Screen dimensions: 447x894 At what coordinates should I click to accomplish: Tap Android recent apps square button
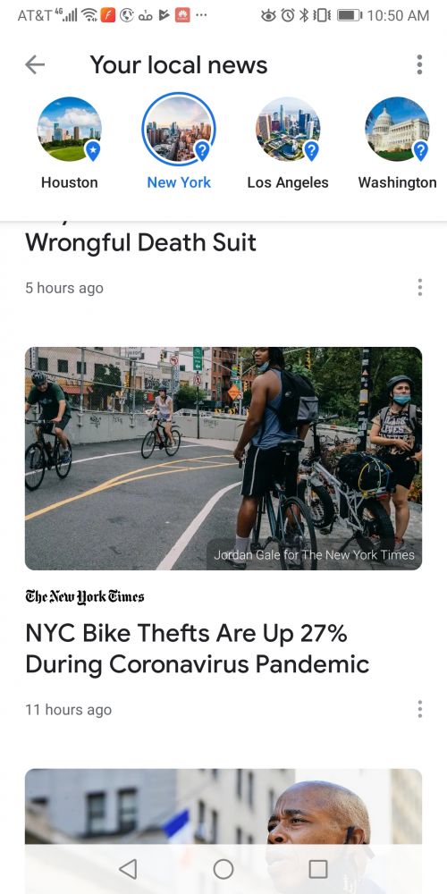[318, 869]
